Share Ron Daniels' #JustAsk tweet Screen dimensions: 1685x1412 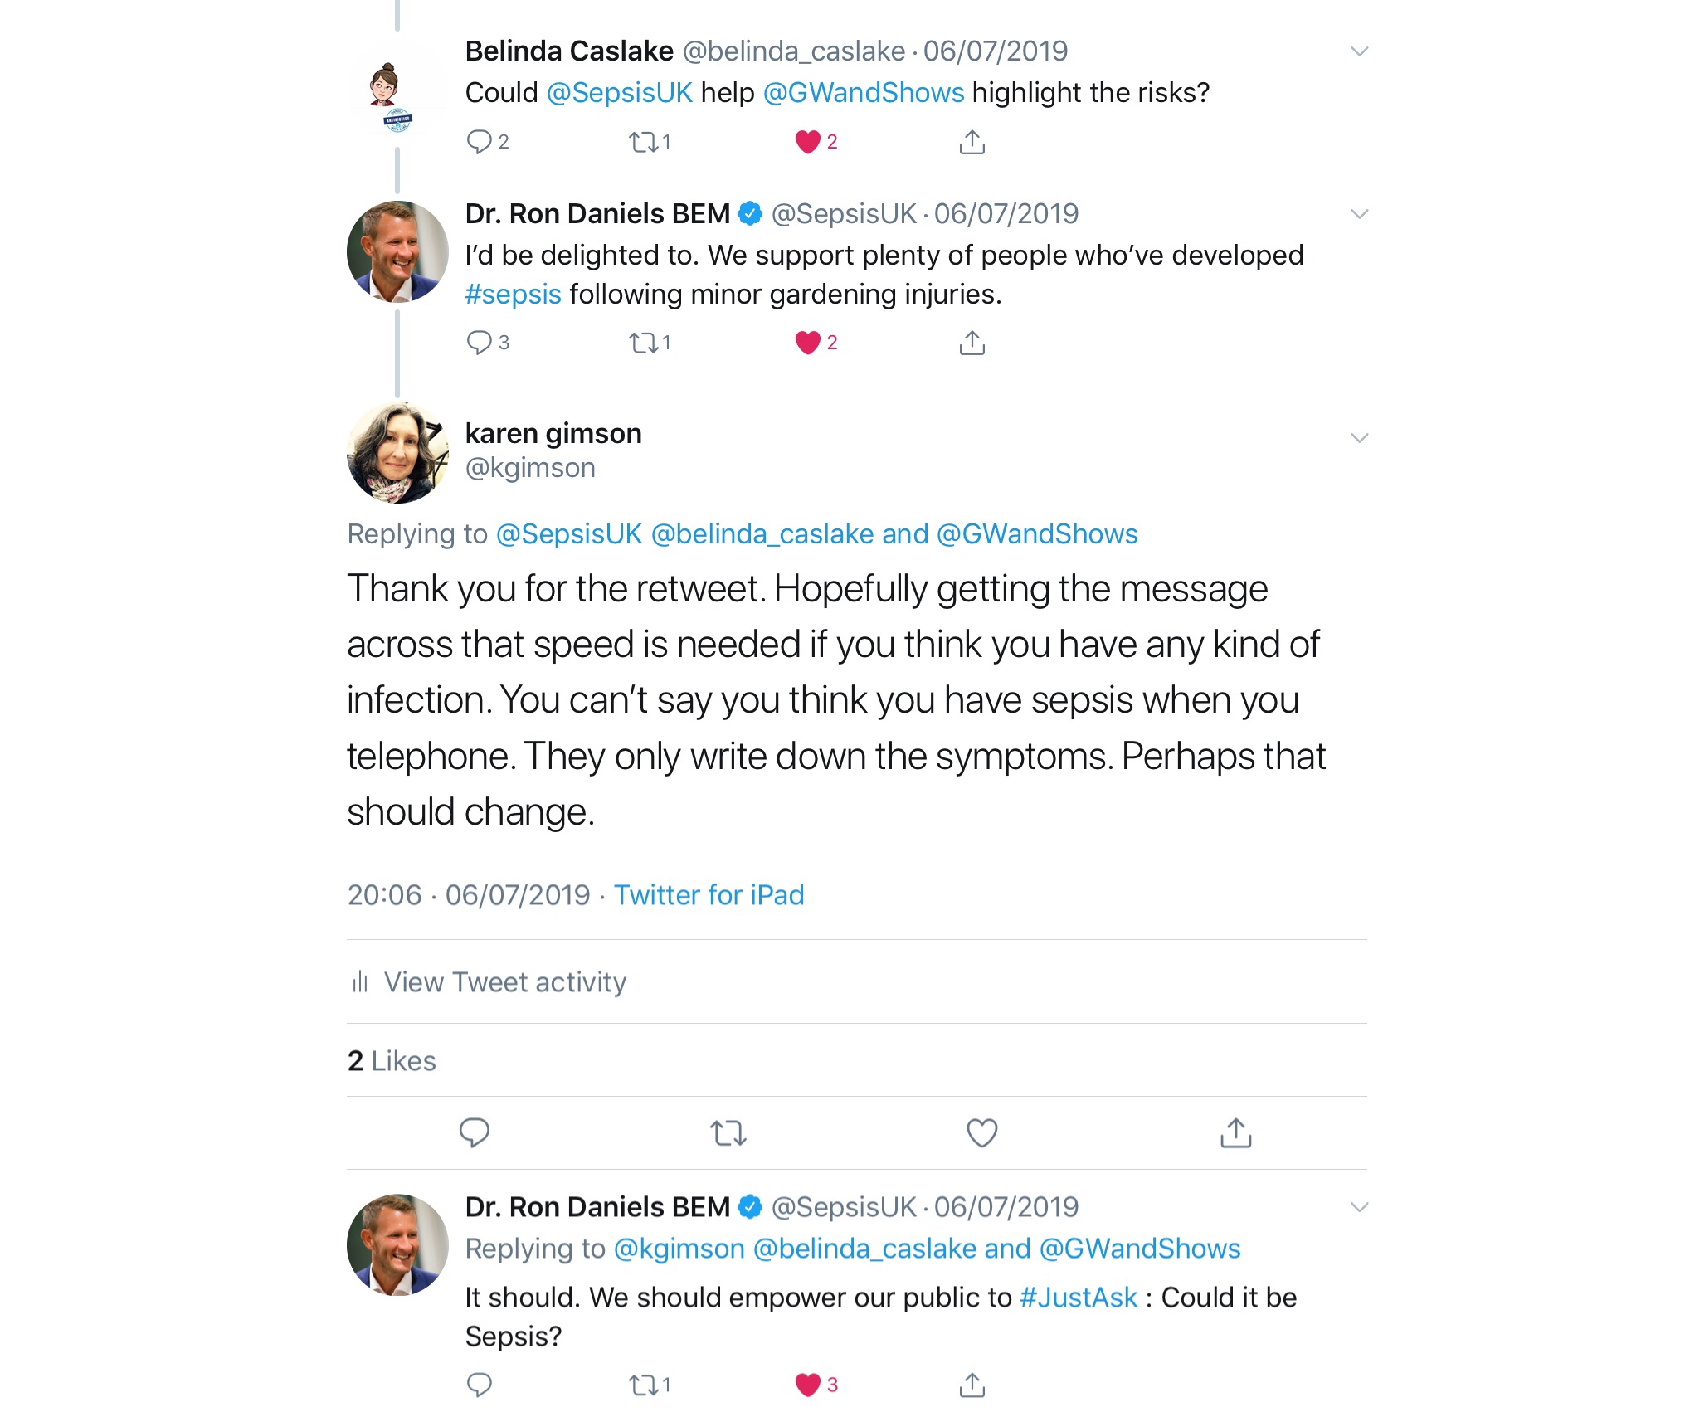(x=972, y=1384)
